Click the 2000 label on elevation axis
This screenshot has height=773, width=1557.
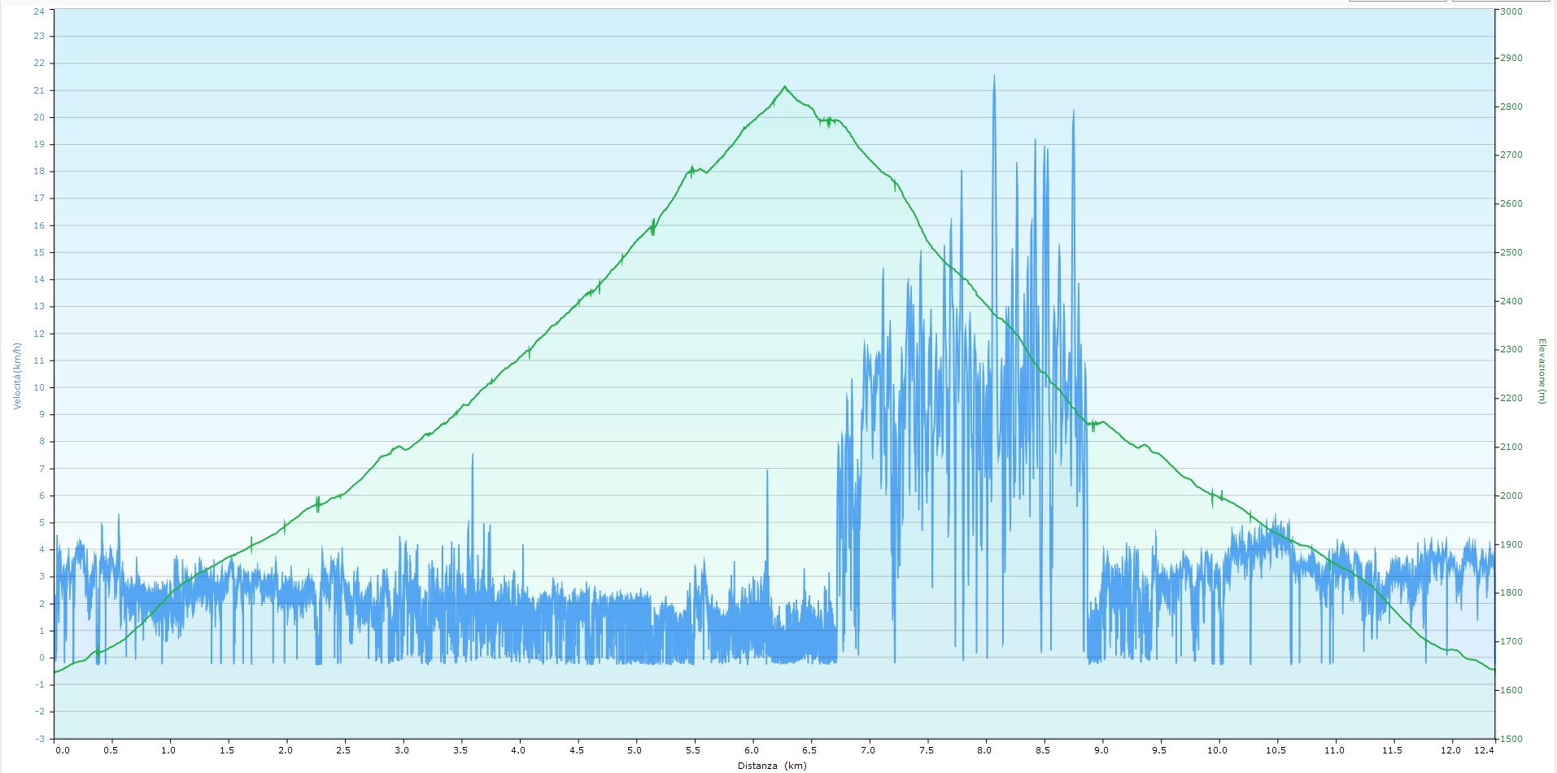(1511, 496)
